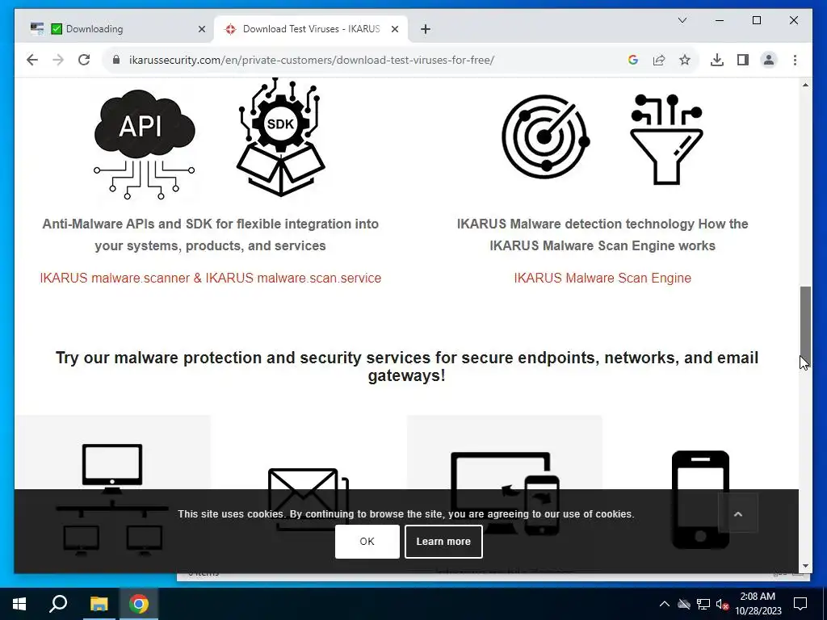The width and height of the screenshot is (827, 620).
Task: Open the tab search dropdown
Action: click(682, 20)
